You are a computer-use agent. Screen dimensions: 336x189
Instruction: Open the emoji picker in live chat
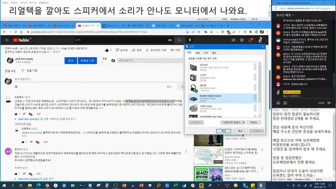(x=278, y=103)
